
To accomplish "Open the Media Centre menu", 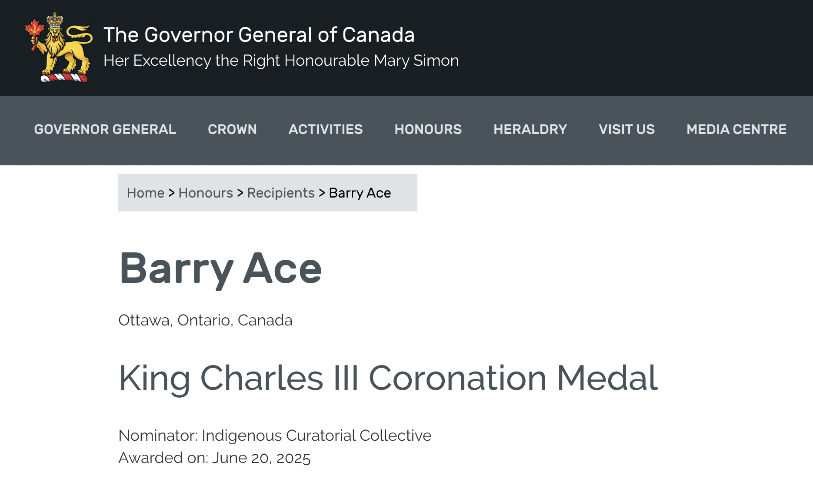I will (736, 129).
